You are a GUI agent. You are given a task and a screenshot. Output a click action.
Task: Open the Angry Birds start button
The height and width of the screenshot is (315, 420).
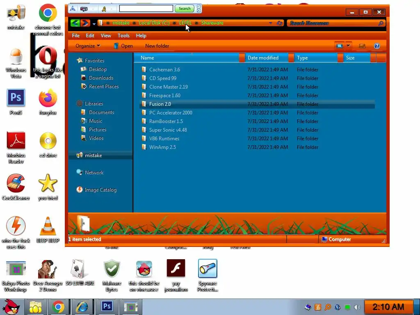tap(11, 307)
